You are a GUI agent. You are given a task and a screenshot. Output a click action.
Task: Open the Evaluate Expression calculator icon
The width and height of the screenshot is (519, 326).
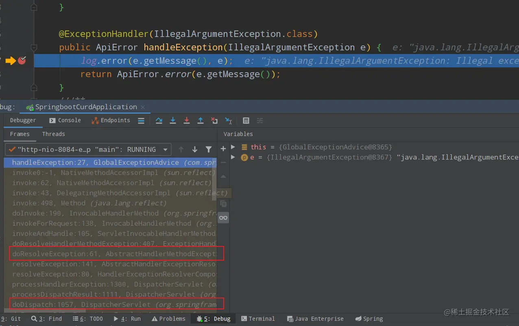pyautogui.click(x=246, y=121)
